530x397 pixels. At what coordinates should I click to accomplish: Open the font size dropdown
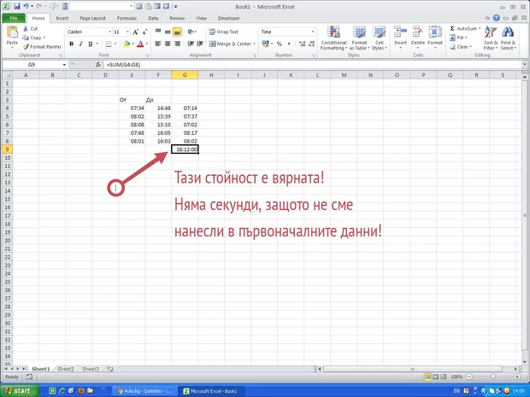click(x=127, y=32)
